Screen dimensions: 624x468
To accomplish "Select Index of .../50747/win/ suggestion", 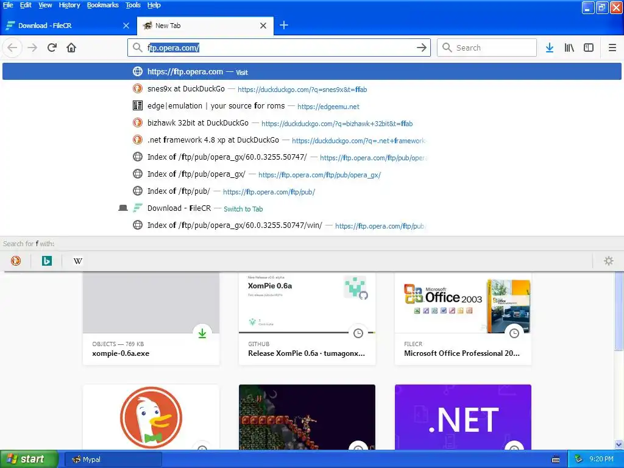I will (x=311, y=225).
